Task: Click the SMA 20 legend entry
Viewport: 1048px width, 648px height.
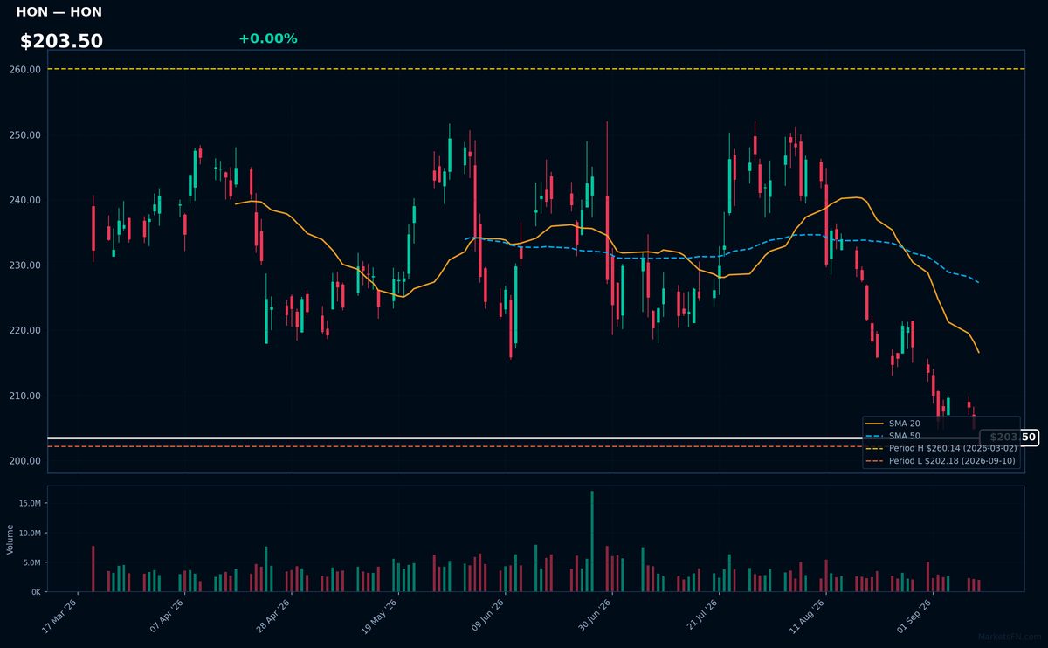Action: click(x=893, y=424)
